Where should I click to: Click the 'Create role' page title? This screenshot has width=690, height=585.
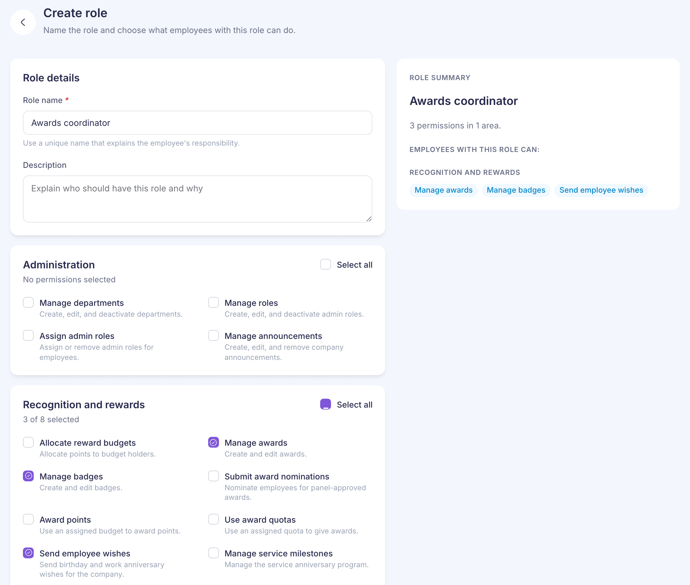[75, 13]
